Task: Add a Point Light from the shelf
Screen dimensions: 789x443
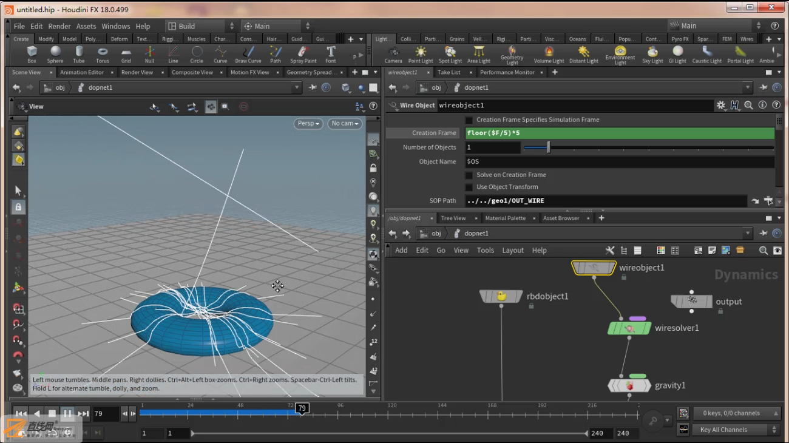Action: [421, 55]
